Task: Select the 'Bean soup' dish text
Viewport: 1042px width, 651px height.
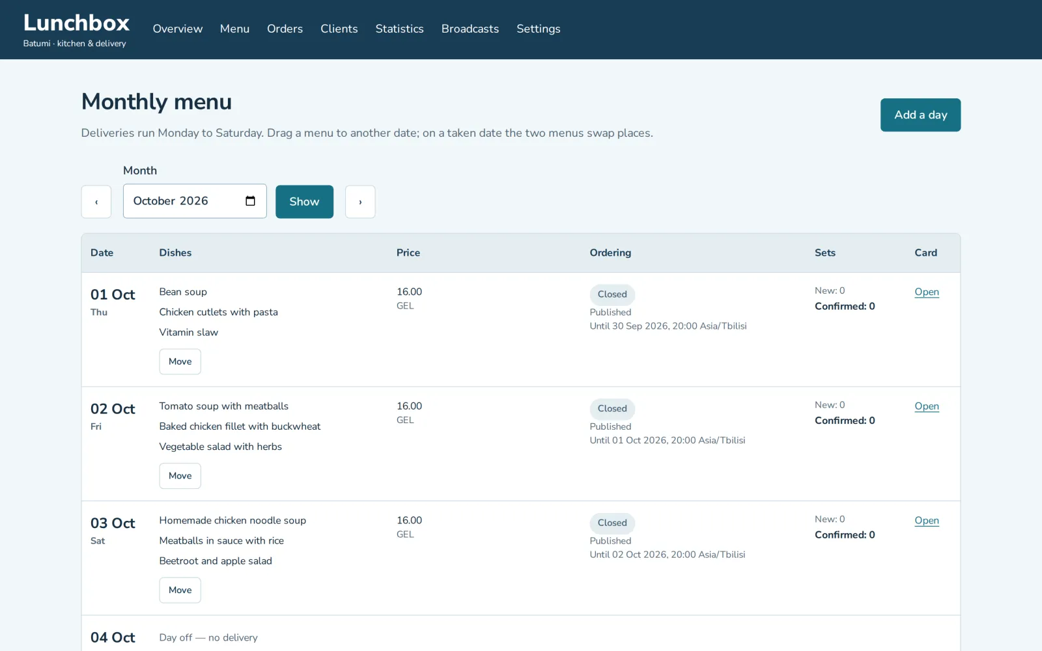Action: [183, 292]
